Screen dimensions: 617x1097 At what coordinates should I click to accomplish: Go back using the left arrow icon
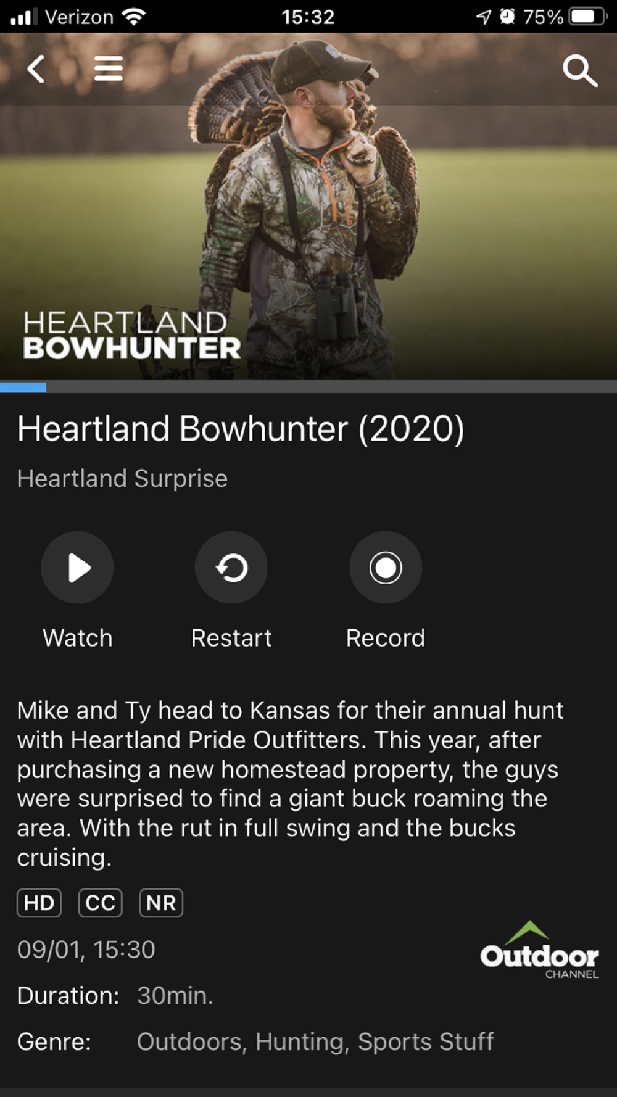[x=36, y=68]
